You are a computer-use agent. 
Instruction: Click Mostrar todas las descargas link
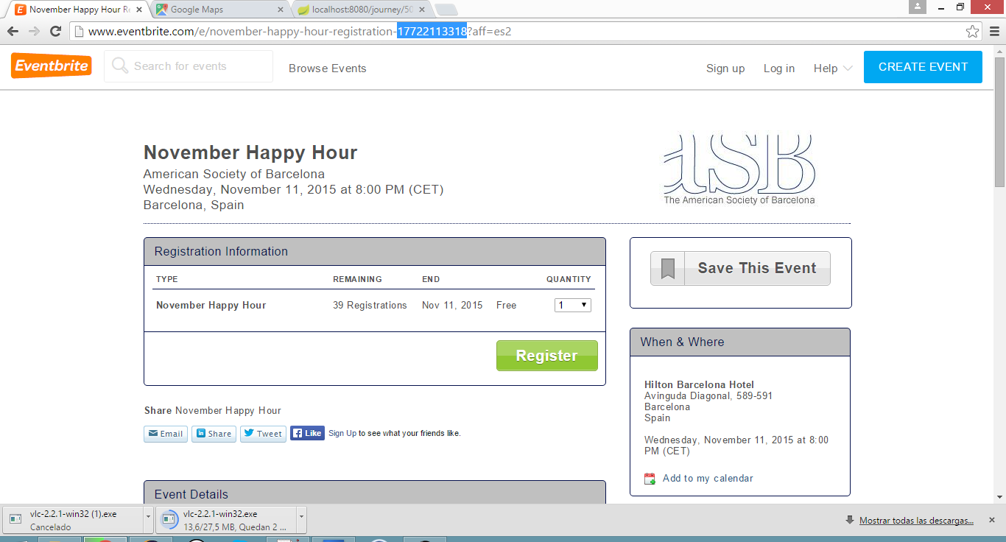click(916, 521)
